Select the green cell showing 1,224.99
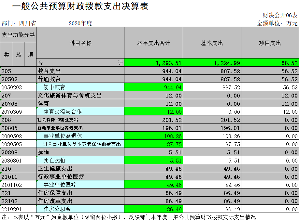Image resolution: width=299 pixels, height=221 pixels. point(212,63)
